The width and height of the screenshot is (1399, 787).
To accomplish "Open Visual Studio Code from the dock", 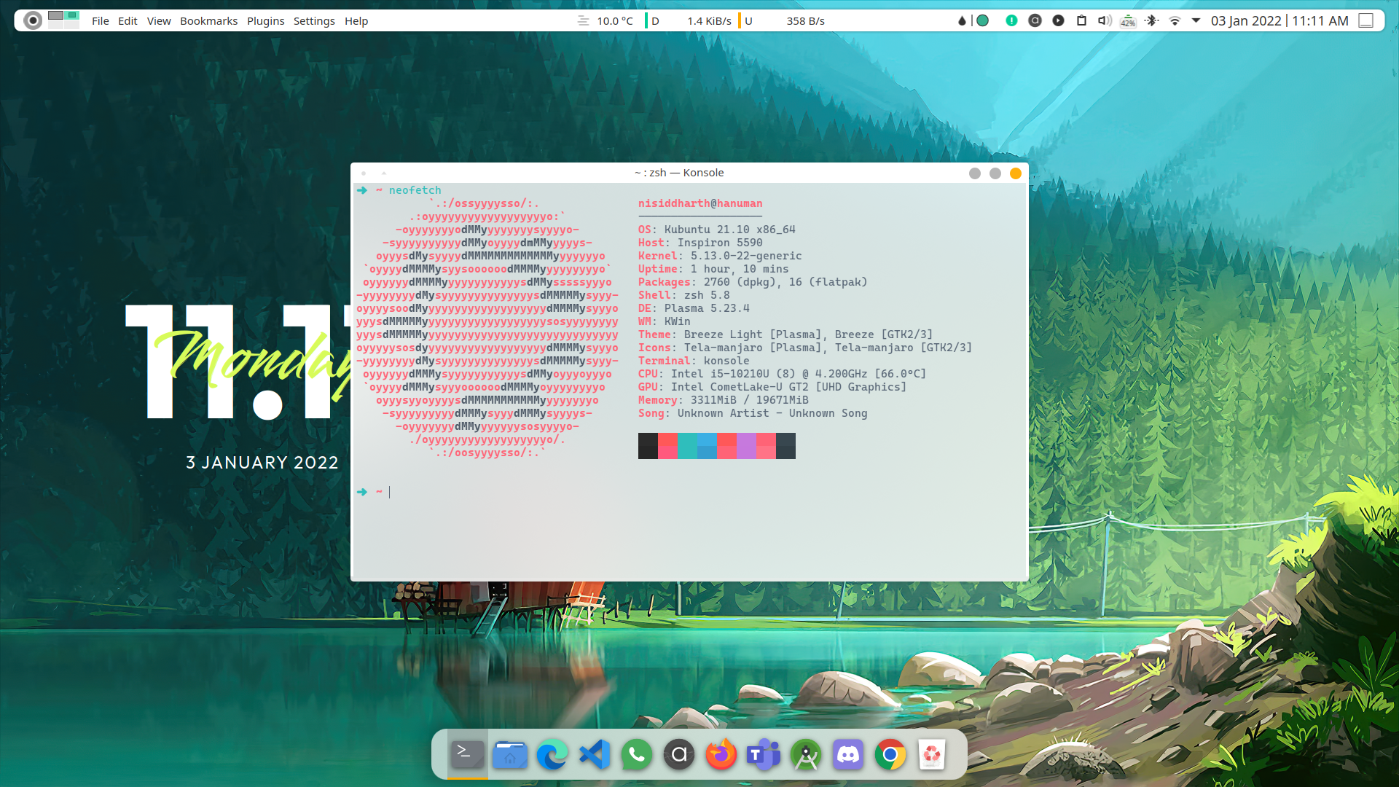I will click(x=595, y=754).
